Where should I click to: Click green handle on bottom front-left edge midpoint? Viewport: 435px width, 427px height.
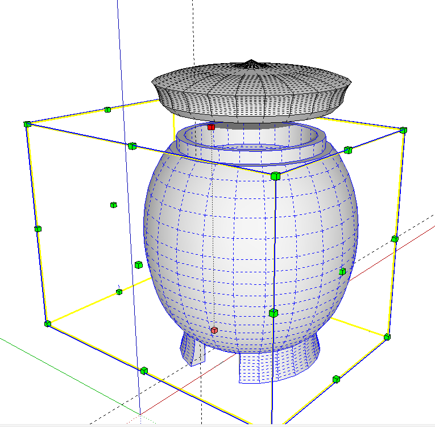[x=144, y=371]
